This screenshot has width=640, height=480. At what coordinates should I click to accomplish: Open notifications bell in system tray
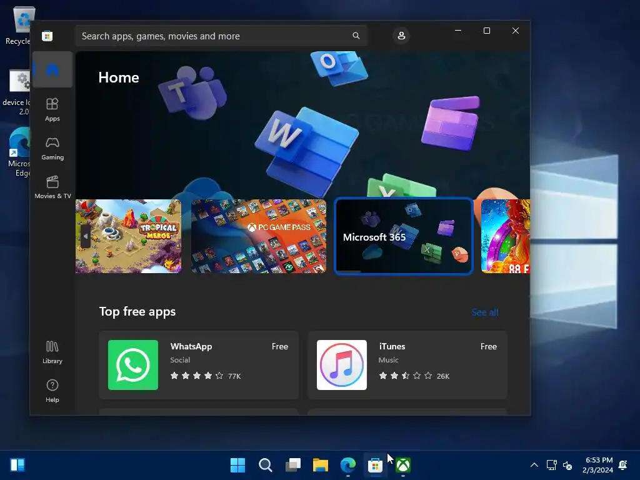[x=623, y=465]
